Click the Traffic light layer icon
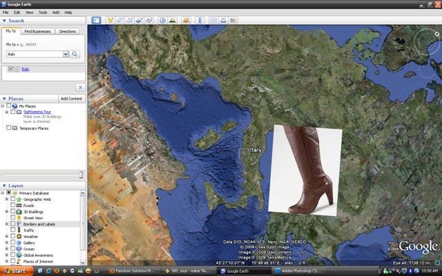Viewport: 442px width, 276px height. click(19, 230)
